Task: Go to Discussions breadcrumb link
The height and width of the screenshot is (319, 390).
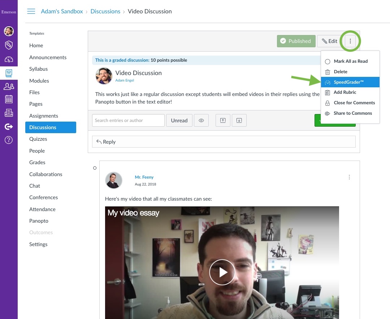Action: tap(105, 11)
